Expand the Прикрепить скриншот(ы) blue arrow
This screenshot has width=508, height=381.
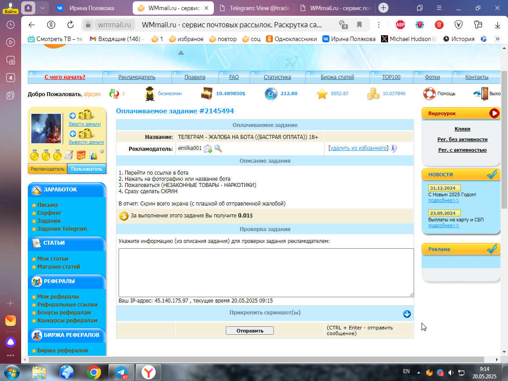(x=407, y=314)
